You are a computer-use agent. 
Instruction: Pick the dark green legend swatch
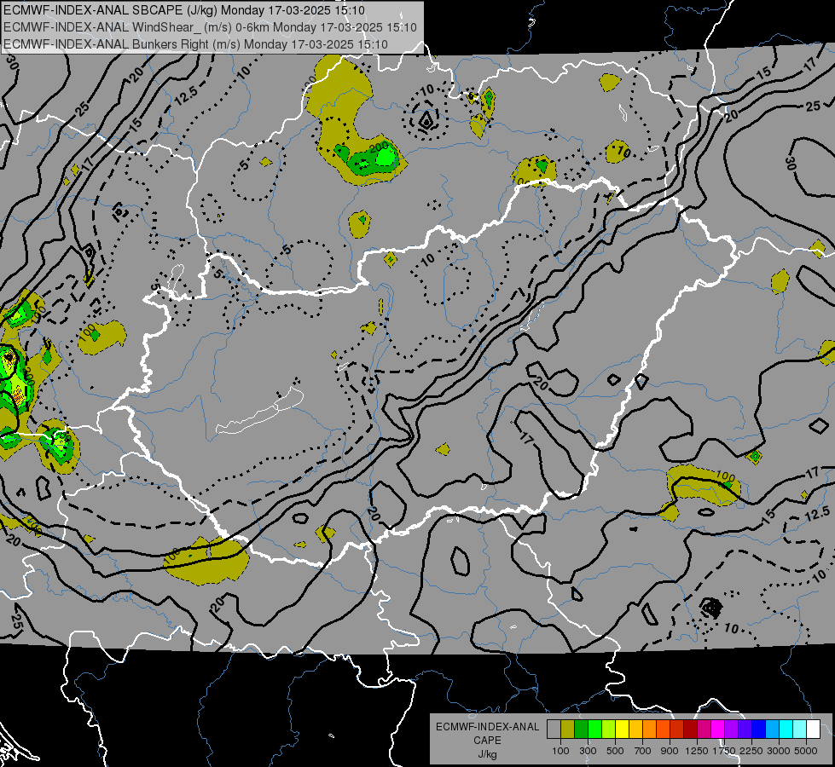tap(581, 729)
